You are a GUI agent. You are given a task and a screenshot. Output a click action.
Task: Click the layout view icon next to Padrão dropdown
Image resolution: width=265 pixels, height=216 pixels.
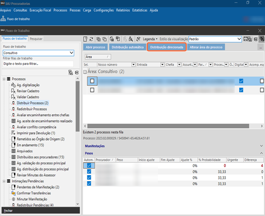(x=247, y=39)
